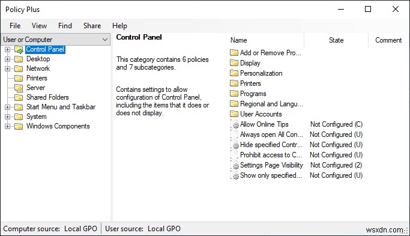Close the Policy Plus window
The height and width of the screenshot is (236, 410).
point(396,9)
